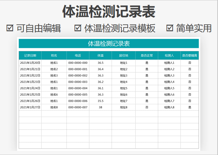Click the 是否要隔离 column header
The height and width of the screenshot is (155, 218).
[189, 55]
